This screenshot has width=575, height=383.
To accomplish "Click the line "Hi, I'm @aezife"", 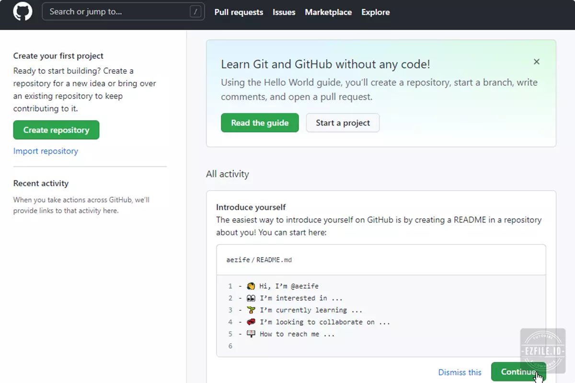I will pos(289,286).
